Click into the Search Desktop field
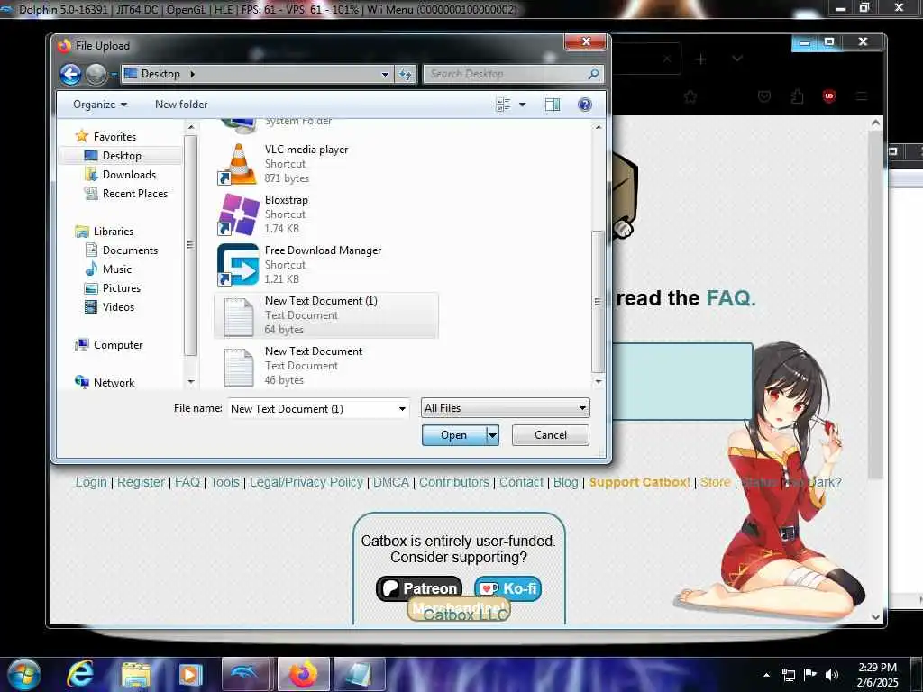923x692 pixels. pos(505,74)
